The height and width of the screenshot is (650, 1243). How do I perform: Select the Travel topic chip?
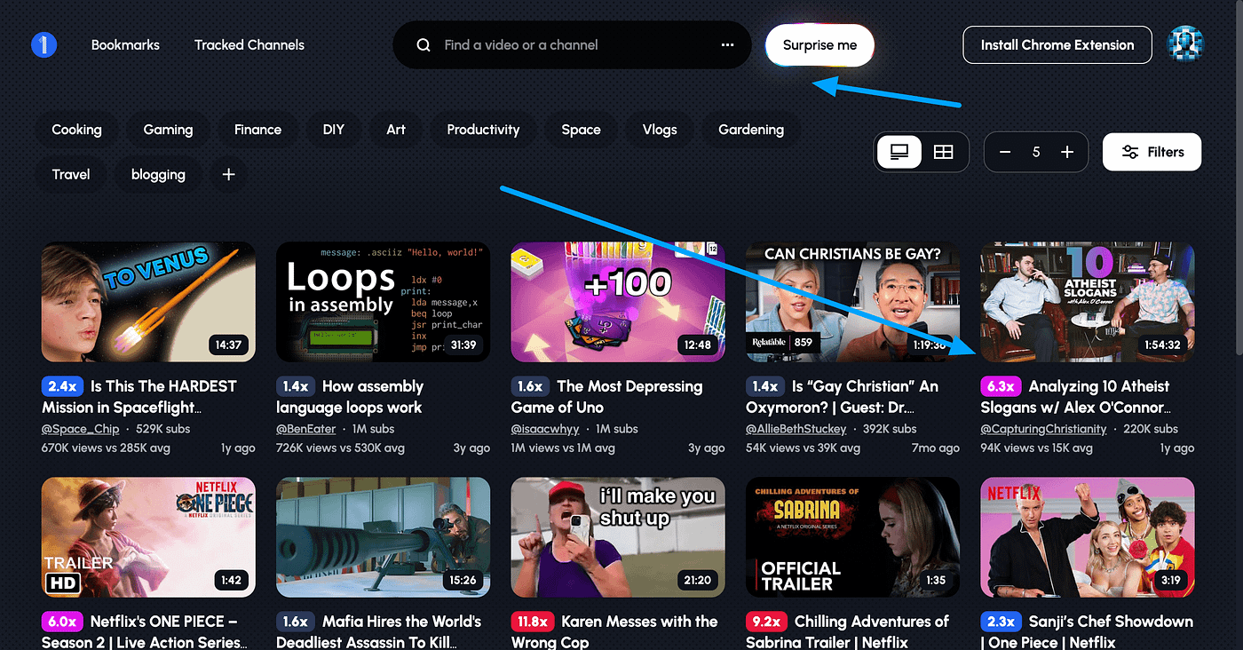click(71, 175)
